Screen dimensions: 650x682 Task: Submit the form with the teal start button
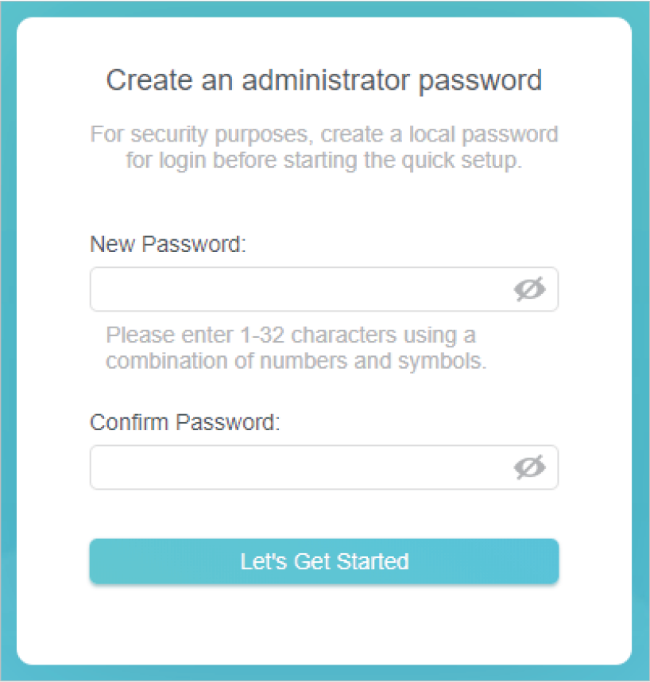324,561
